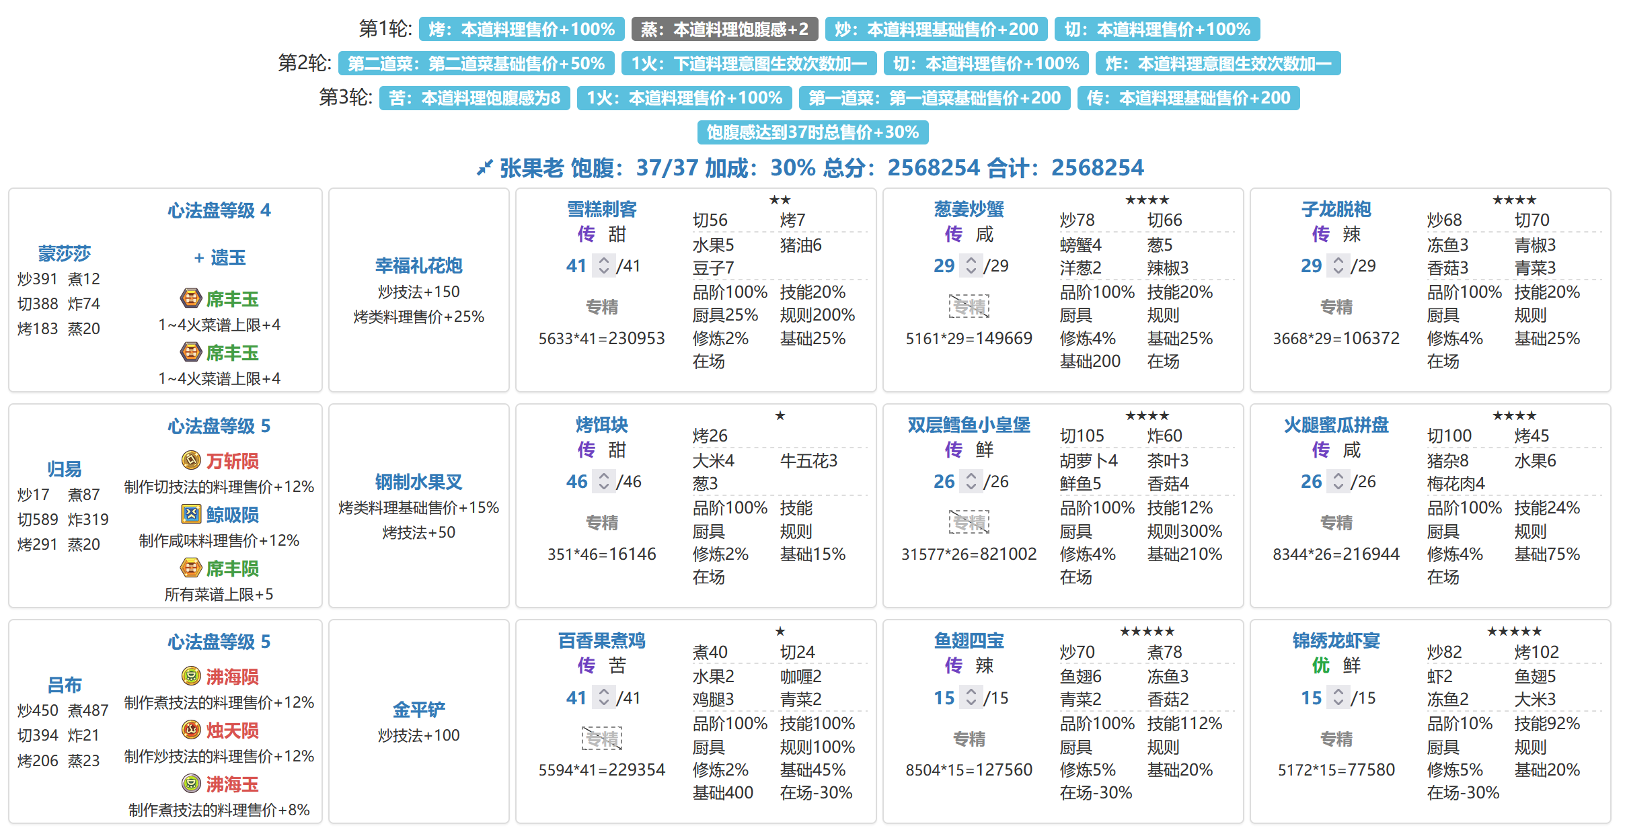The width and height of the screenshot is (1625, 832).
Task: Adjust quantity stepper for 双层鳕鱼小皇堡
Action: (x=971, y=481)
